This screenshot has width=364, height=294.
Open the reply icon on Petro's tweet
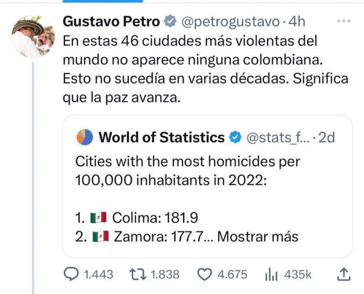pos(71,273)
